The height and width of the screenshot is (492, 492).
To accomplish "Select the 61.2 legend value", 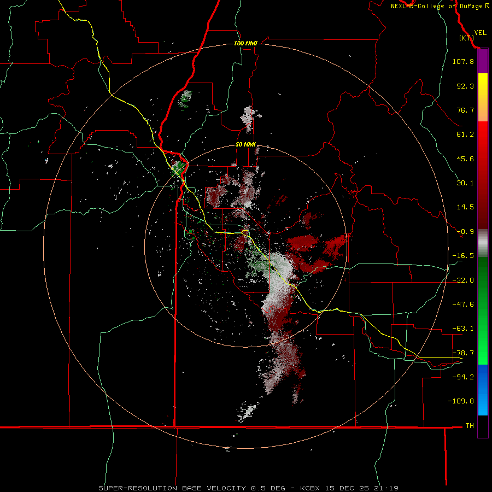I will [x=465, y=134].
